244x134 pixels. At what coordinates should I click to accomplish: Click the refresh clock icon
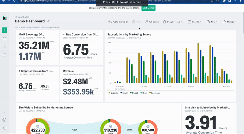pyautogui.click(x=164, y=22)
